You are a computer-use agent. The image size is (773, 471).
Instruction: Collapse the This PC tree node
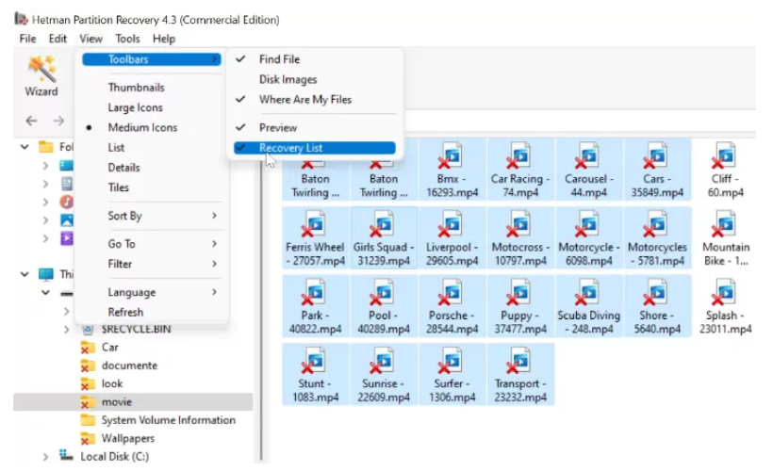[25, 274]
